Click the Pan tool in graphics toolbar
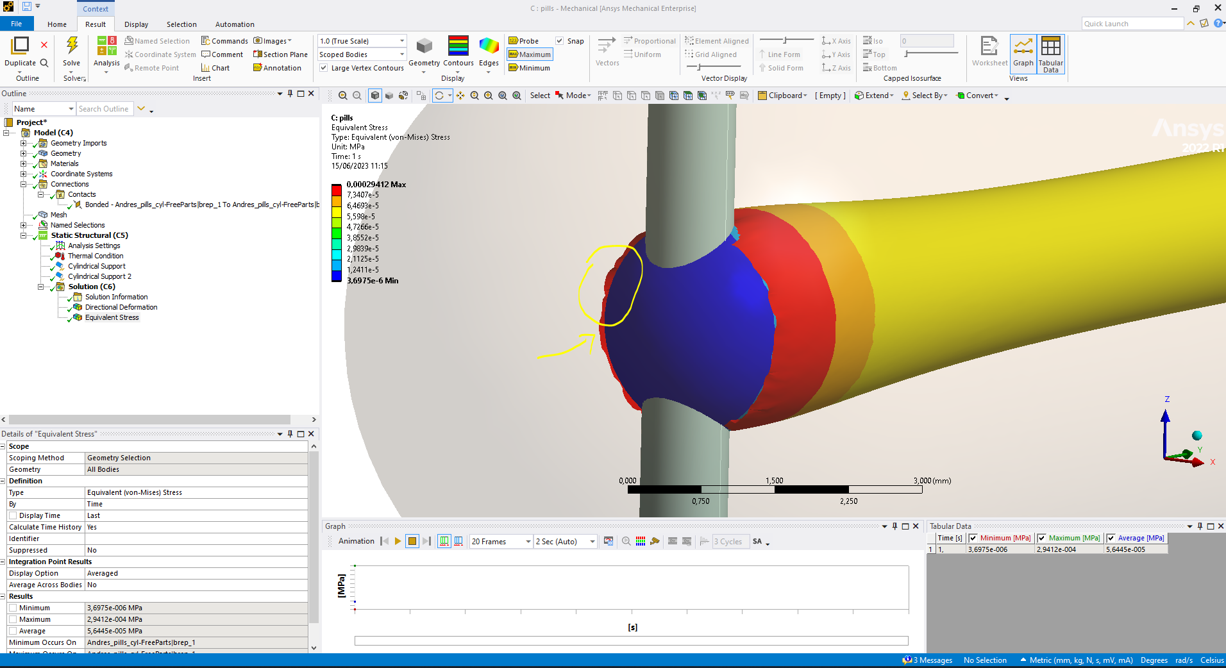This screenshot has height=668, width=1226. 460,96
